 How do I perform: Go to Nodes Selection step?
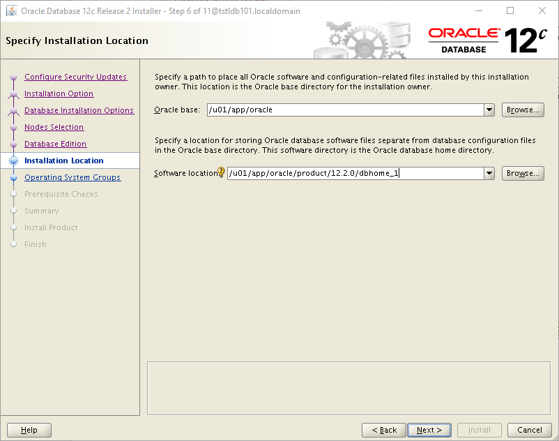coord(54,127)
